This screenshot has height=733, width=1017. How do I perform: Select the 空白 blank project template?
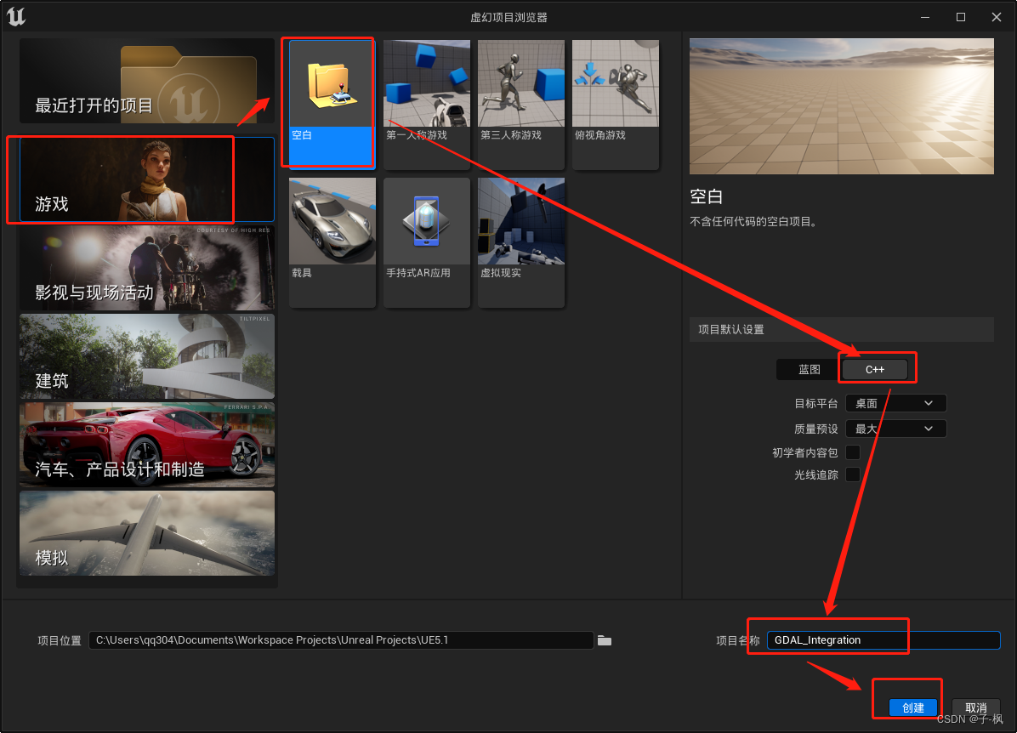coord(332,104)
